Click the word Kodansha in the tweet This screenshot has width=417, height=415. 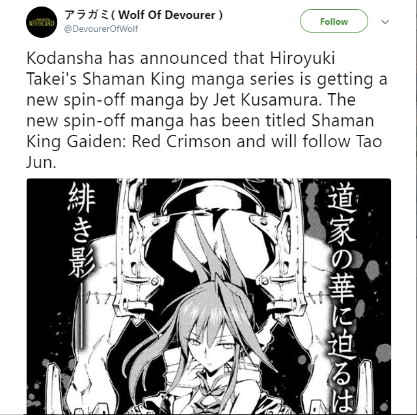pyautogui.click(x=64, y=58)
